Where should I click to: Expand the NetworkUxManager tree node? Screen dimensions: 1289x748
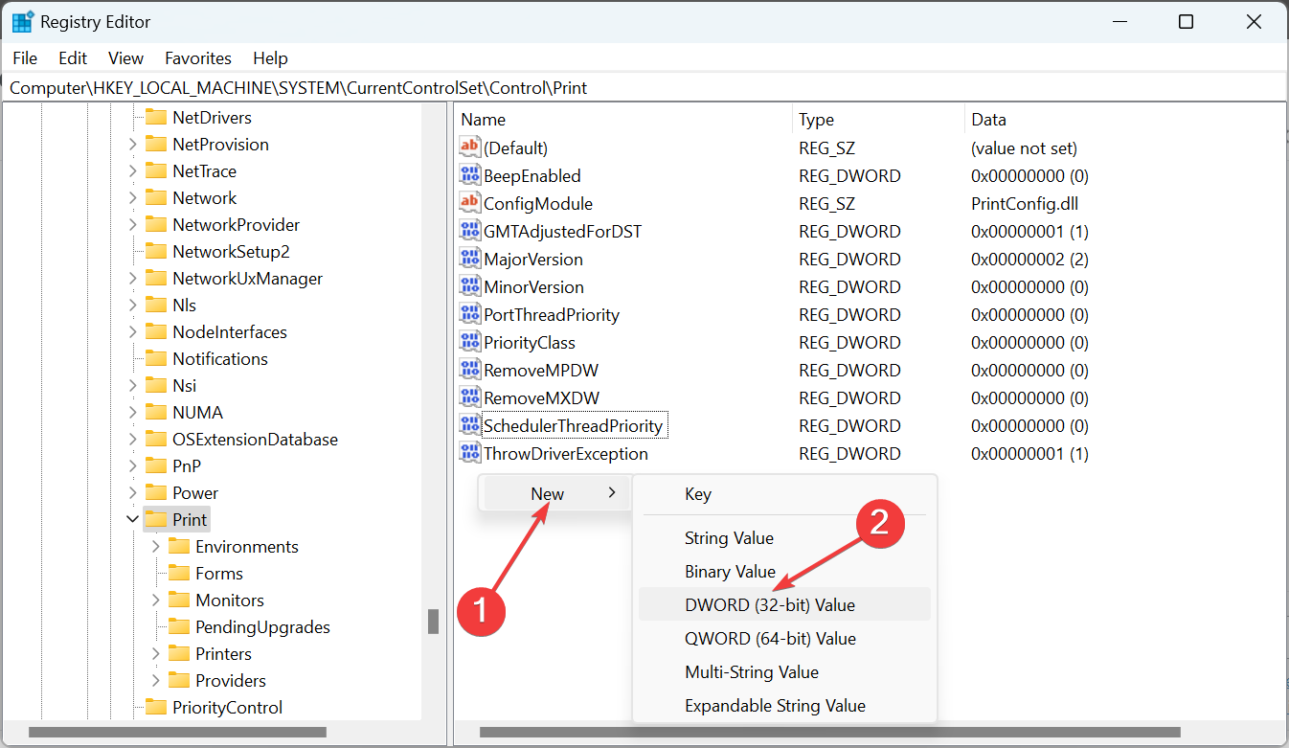tap(132, 278)
